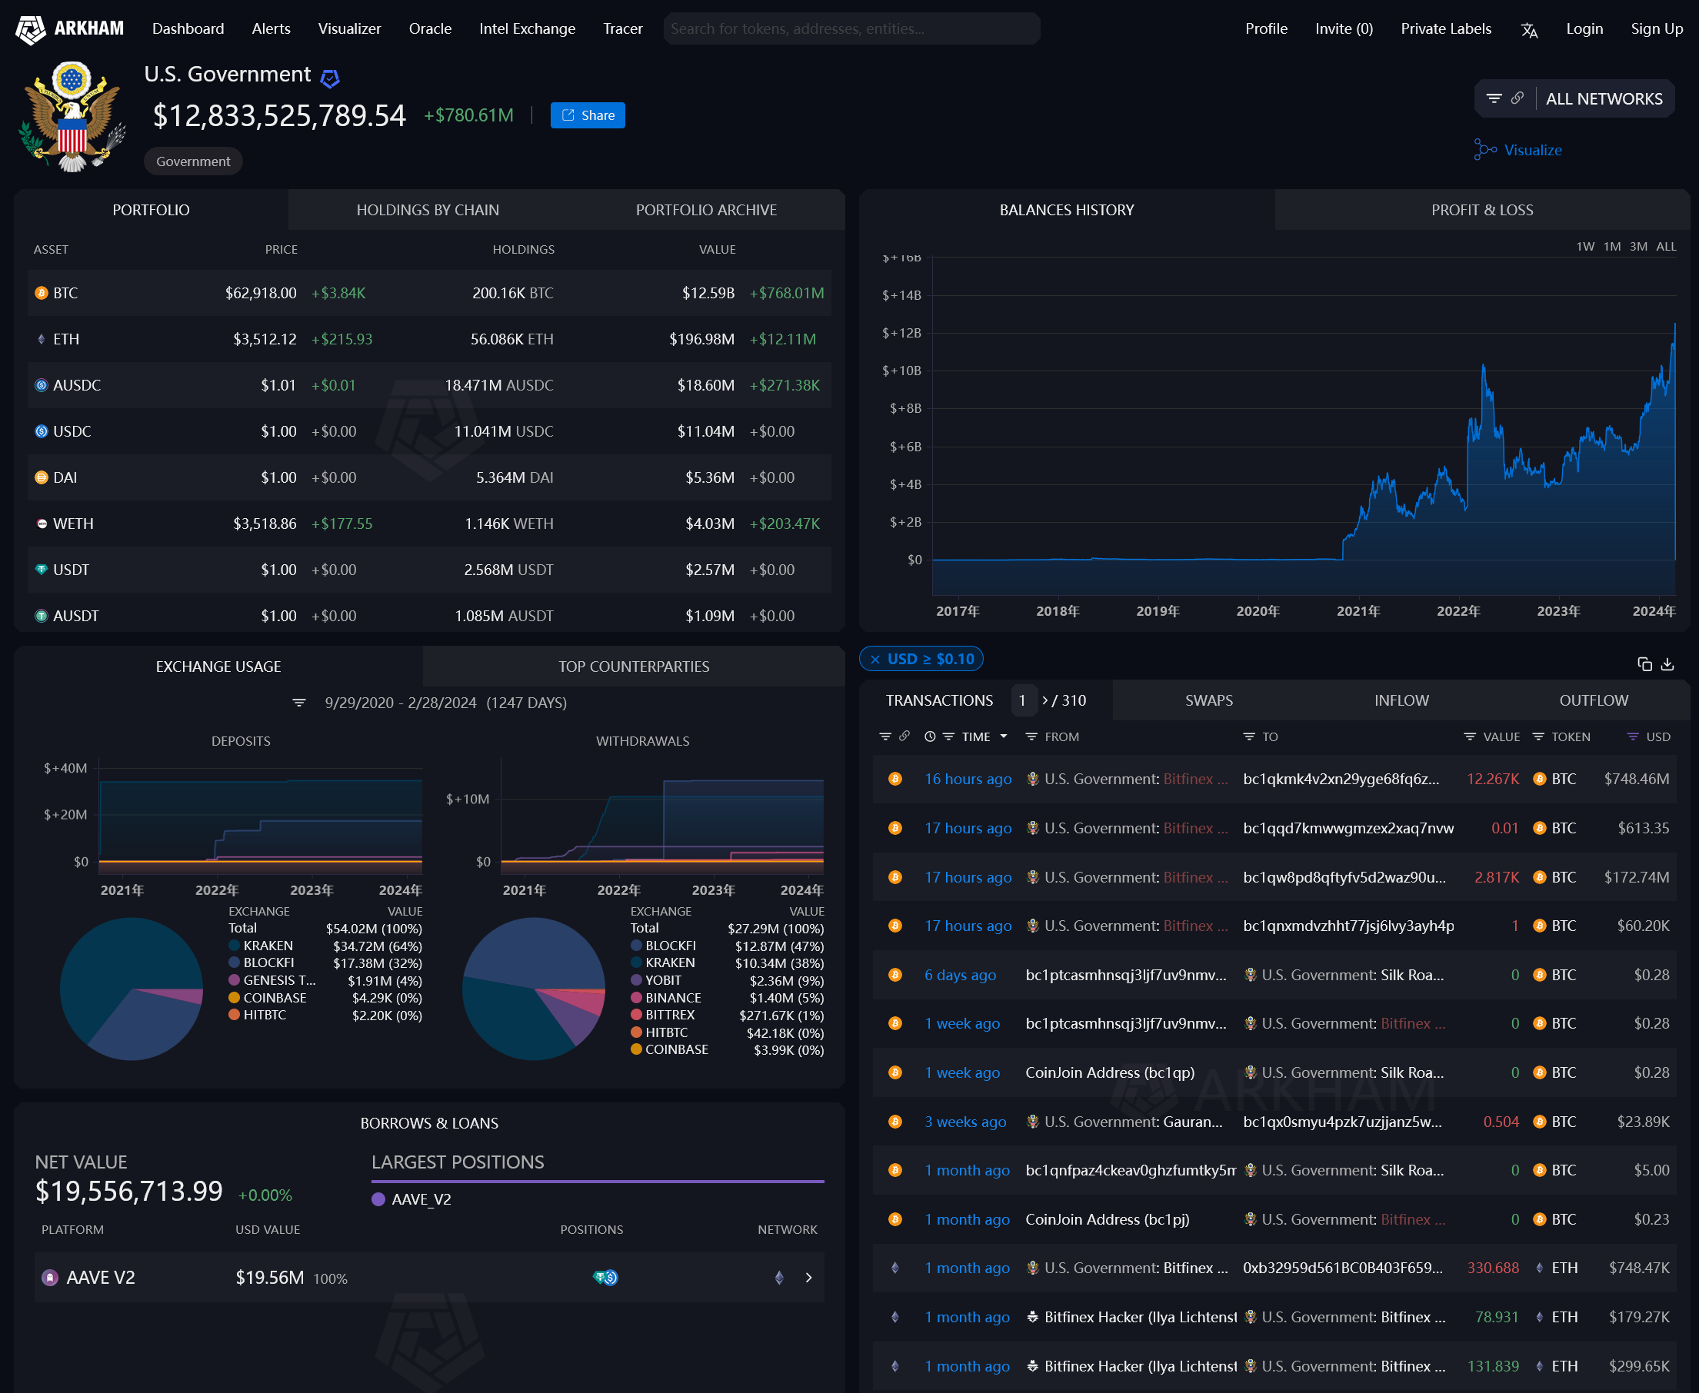
Task: Open the VALUE column filter icon
Action: pos(1469,736)
